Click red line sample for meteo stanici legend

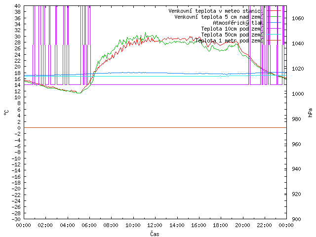pyautogui.click(x=274, y=11)
